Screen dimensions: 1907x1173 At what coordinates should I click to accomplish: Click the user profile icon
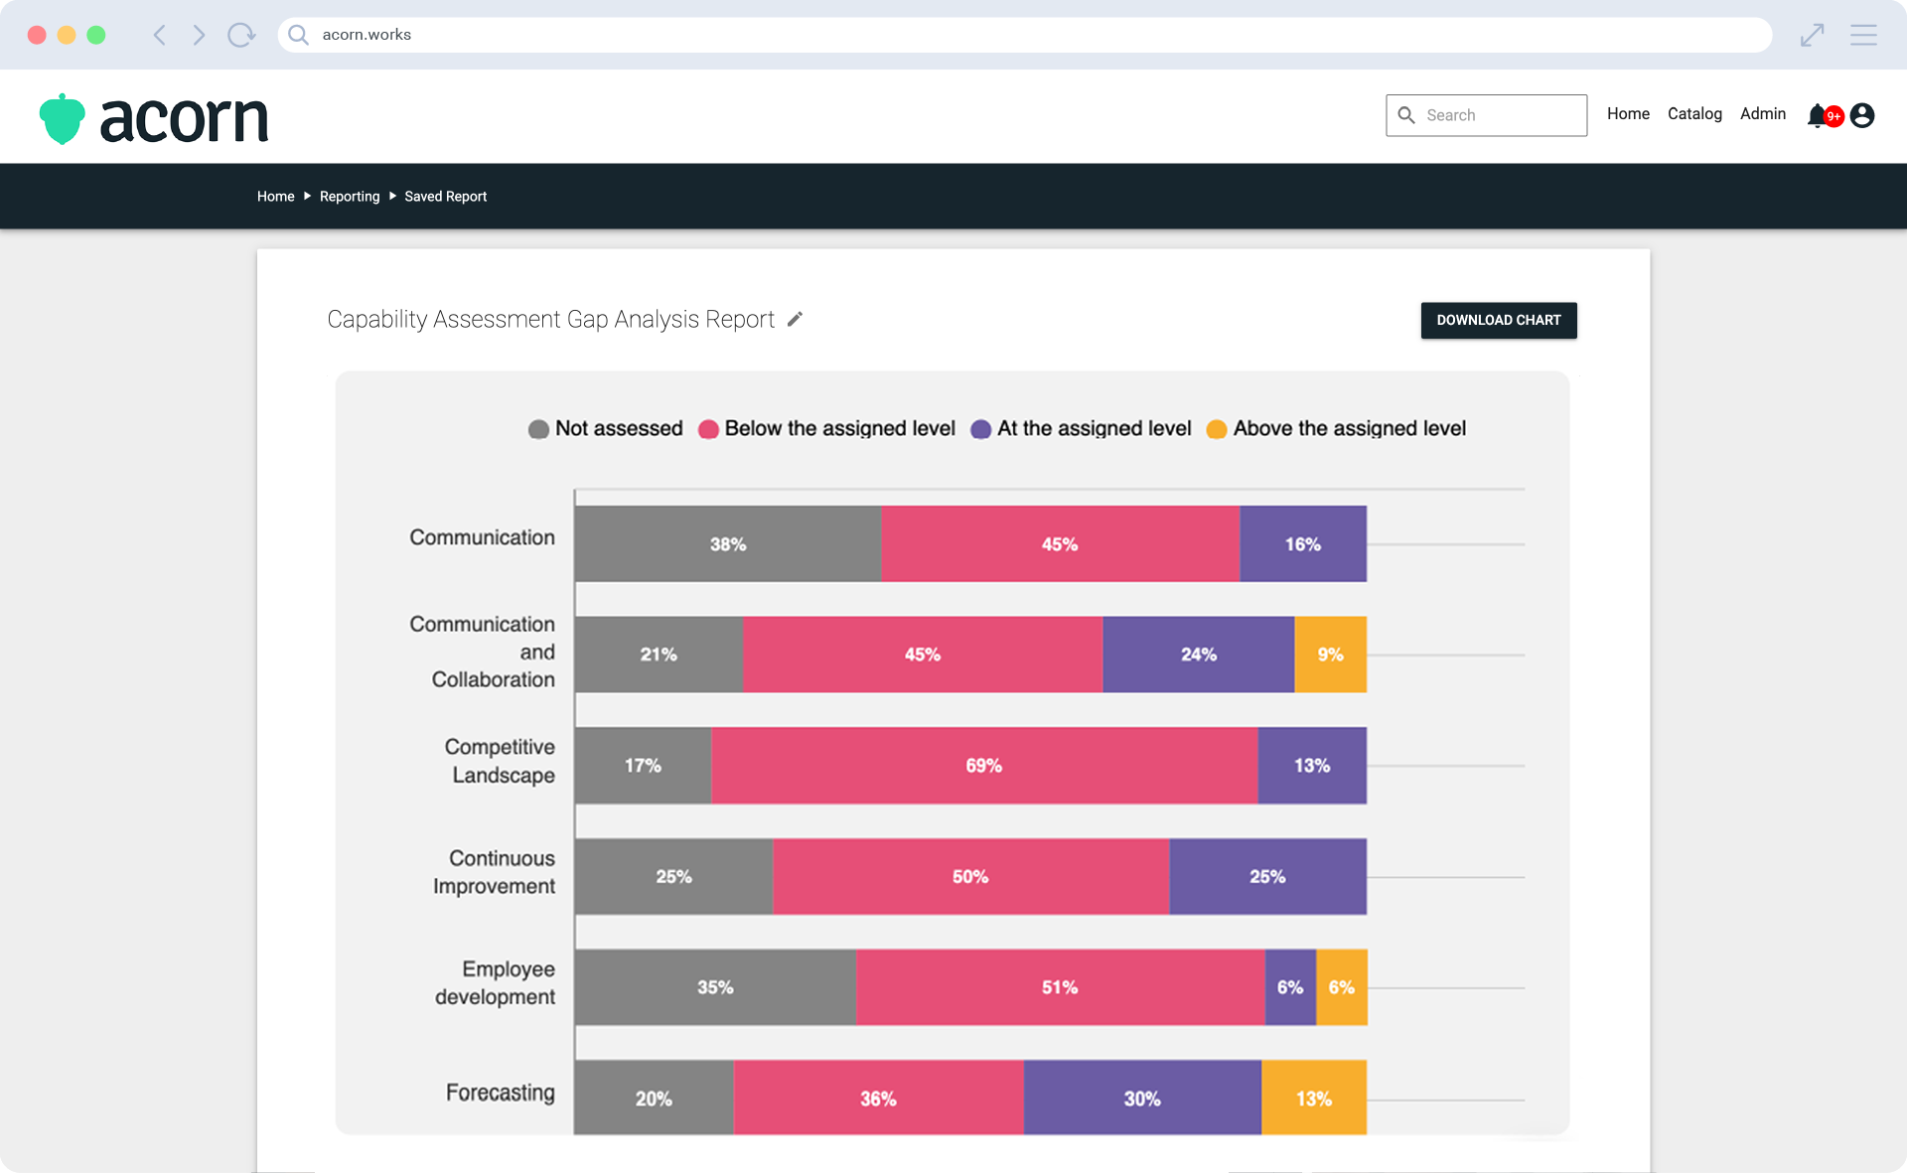[1862, 116]
